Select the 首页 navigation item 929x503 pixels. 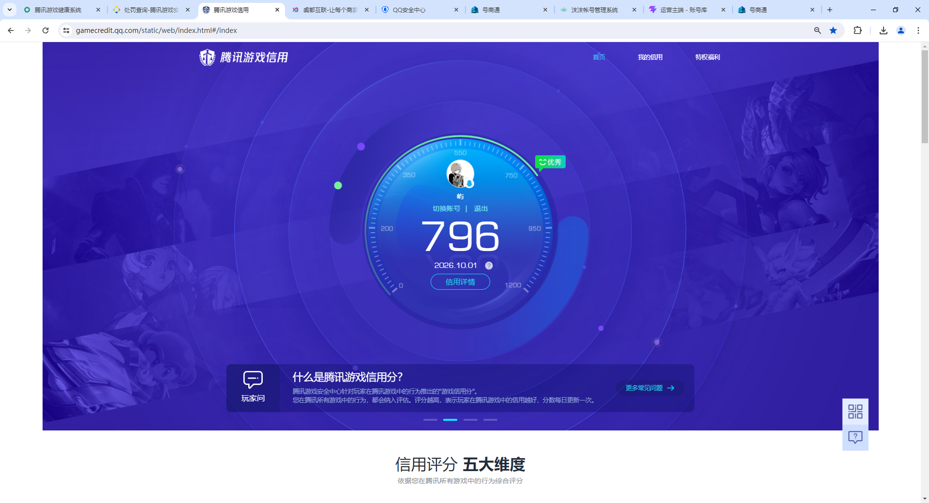click(x=599, y=57)
